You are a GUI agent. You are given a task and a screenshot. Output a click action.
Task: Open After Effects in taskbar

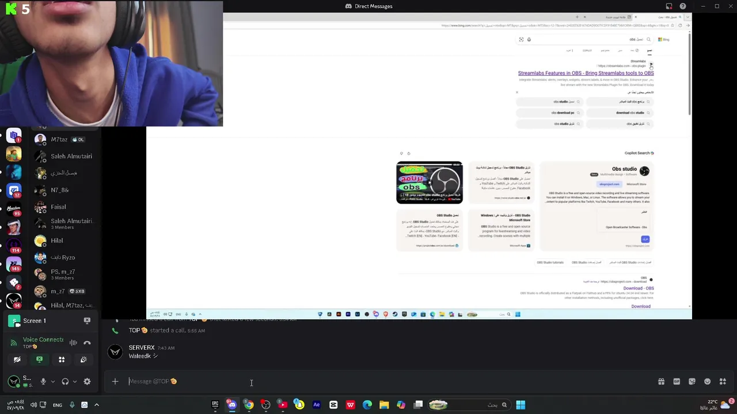tap(316, 405)
